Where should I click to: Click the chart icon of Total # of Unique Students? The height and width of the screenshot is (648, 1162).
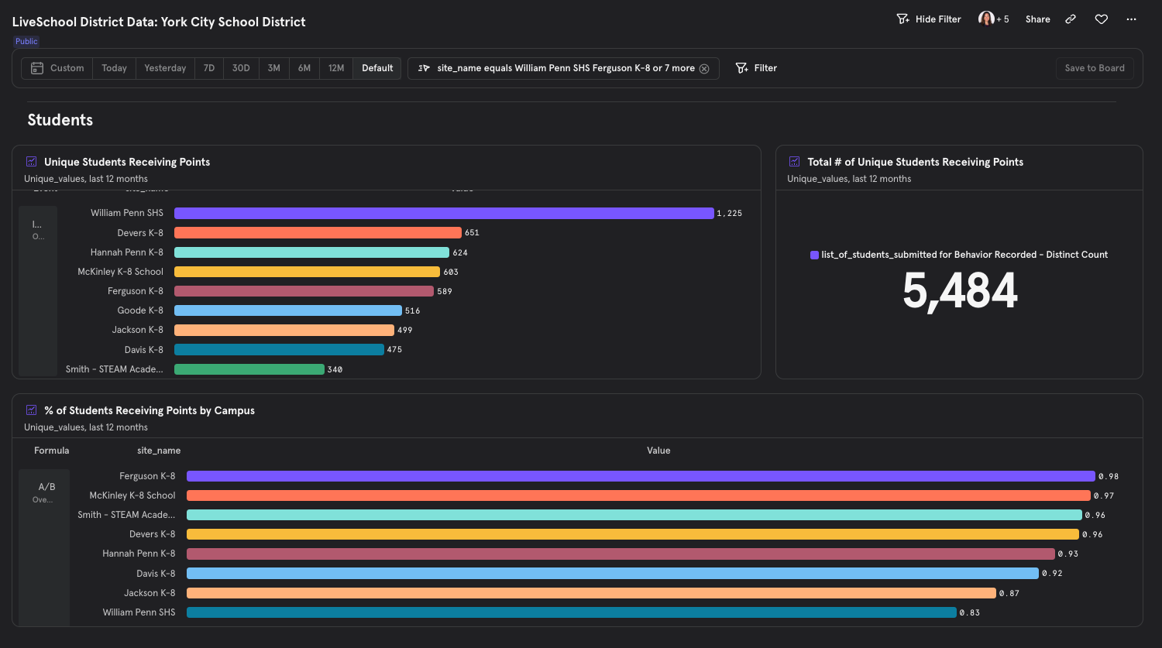tap(794, 162)
